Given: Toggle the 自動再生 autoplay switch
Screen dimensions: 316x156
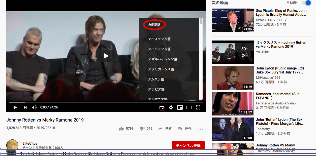Looking at the screenshot, I should pyautogui.click(x=306, y=3).
